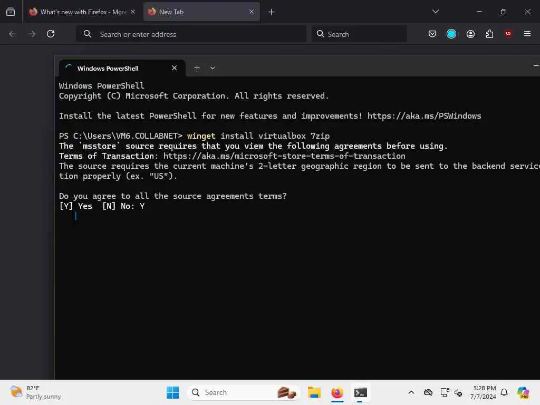The image size is (540, 405).
Task: Select the New Tab browser tab
Action: click(201, 12)
